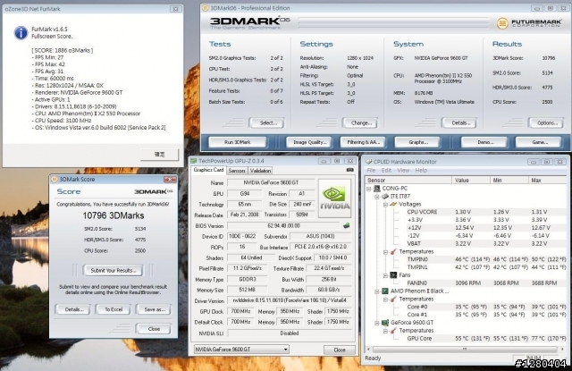Open Filtering & AA in 3DMark06

364,142
